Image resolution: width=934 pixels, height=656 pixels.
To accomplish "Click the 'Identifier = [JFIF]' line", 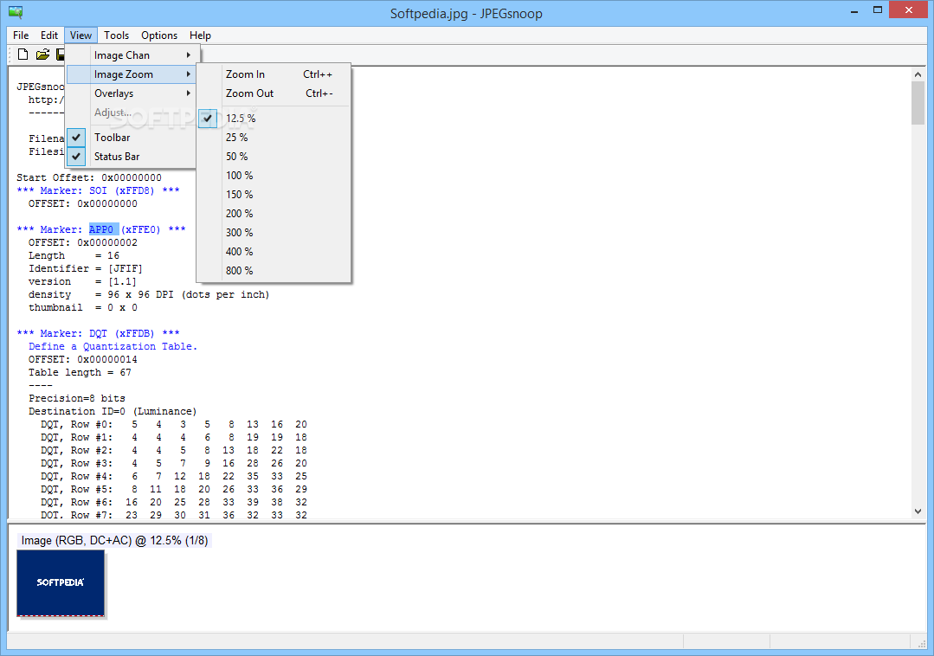I will coord(85,268).
